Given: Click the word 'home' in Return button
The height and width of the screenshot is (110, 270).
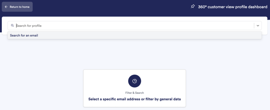Looking at the screenshot, I should click(x=26, y=7).
